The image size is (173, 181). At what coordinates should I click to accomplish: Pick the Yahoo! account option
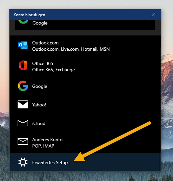(85, 105)
